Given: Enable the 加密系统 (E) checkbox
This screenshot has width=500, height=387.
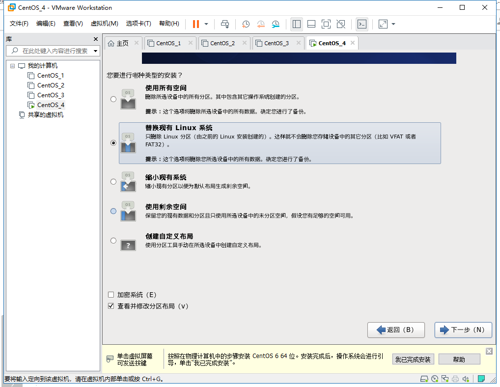Looking at the screenshot, I should point(111,295).
